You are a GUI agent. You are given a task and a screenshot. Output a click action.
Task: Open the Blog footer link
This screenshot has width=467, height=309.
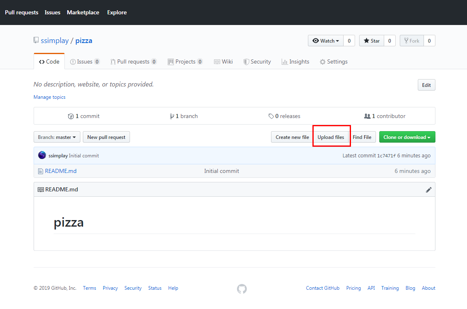(410, 288)
